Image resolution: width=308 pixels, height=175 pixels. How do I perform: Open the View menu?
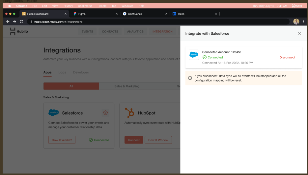(x=55, y=6)
